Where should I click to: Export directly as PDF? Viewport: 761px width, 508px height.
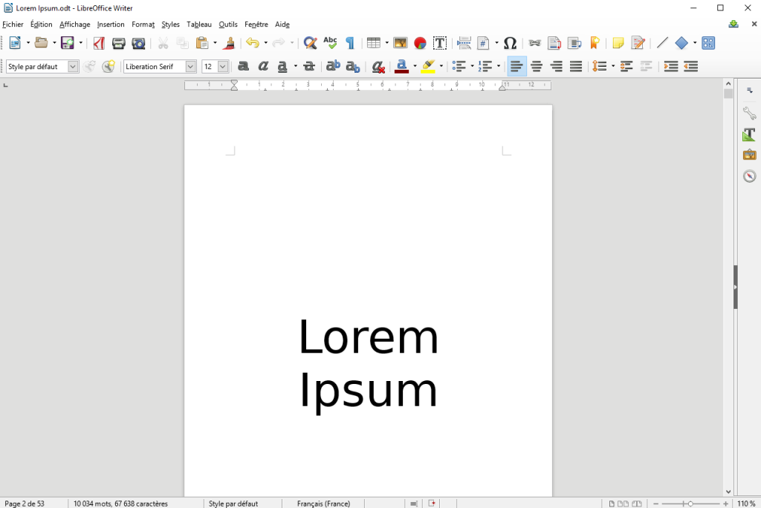[x=99, y=43]
